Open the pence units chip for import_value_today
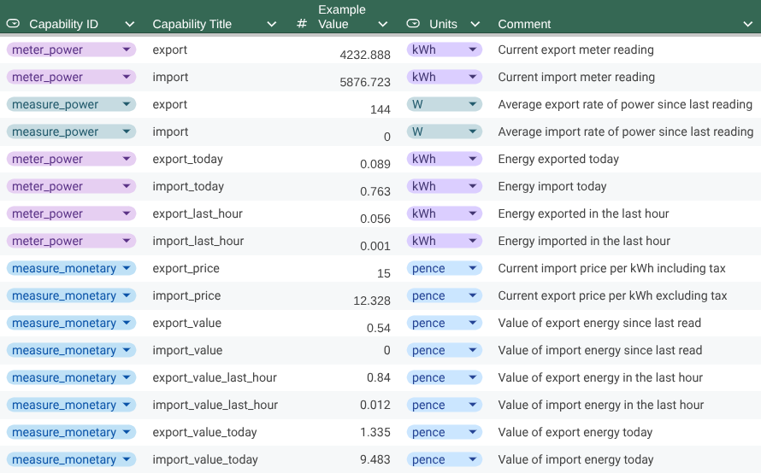This screenshot has width=761, height=473. 444,459
